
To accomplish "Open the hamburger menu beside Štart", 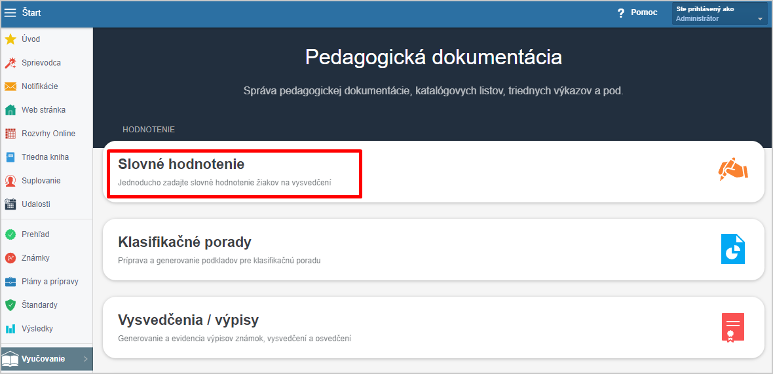I will [x=10, y=13].
